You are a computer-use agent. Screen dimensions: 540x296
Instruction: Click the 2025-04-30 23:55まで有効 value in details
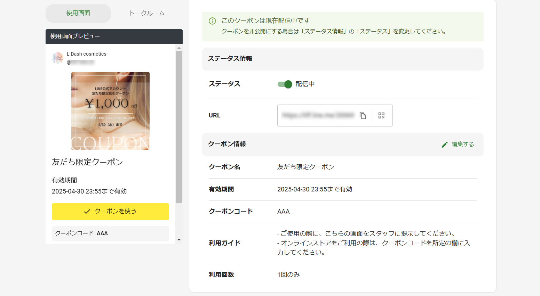tap(315, 189)
